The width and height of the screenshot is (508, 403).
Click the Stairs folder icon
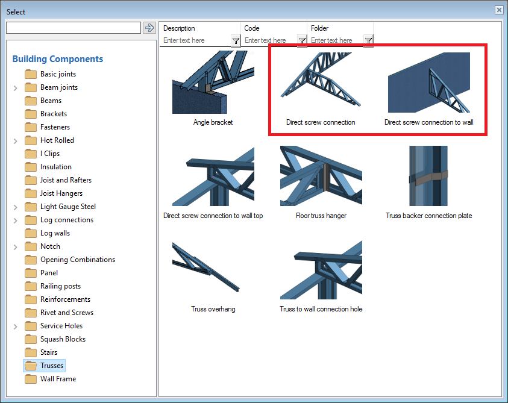point(31,352)
